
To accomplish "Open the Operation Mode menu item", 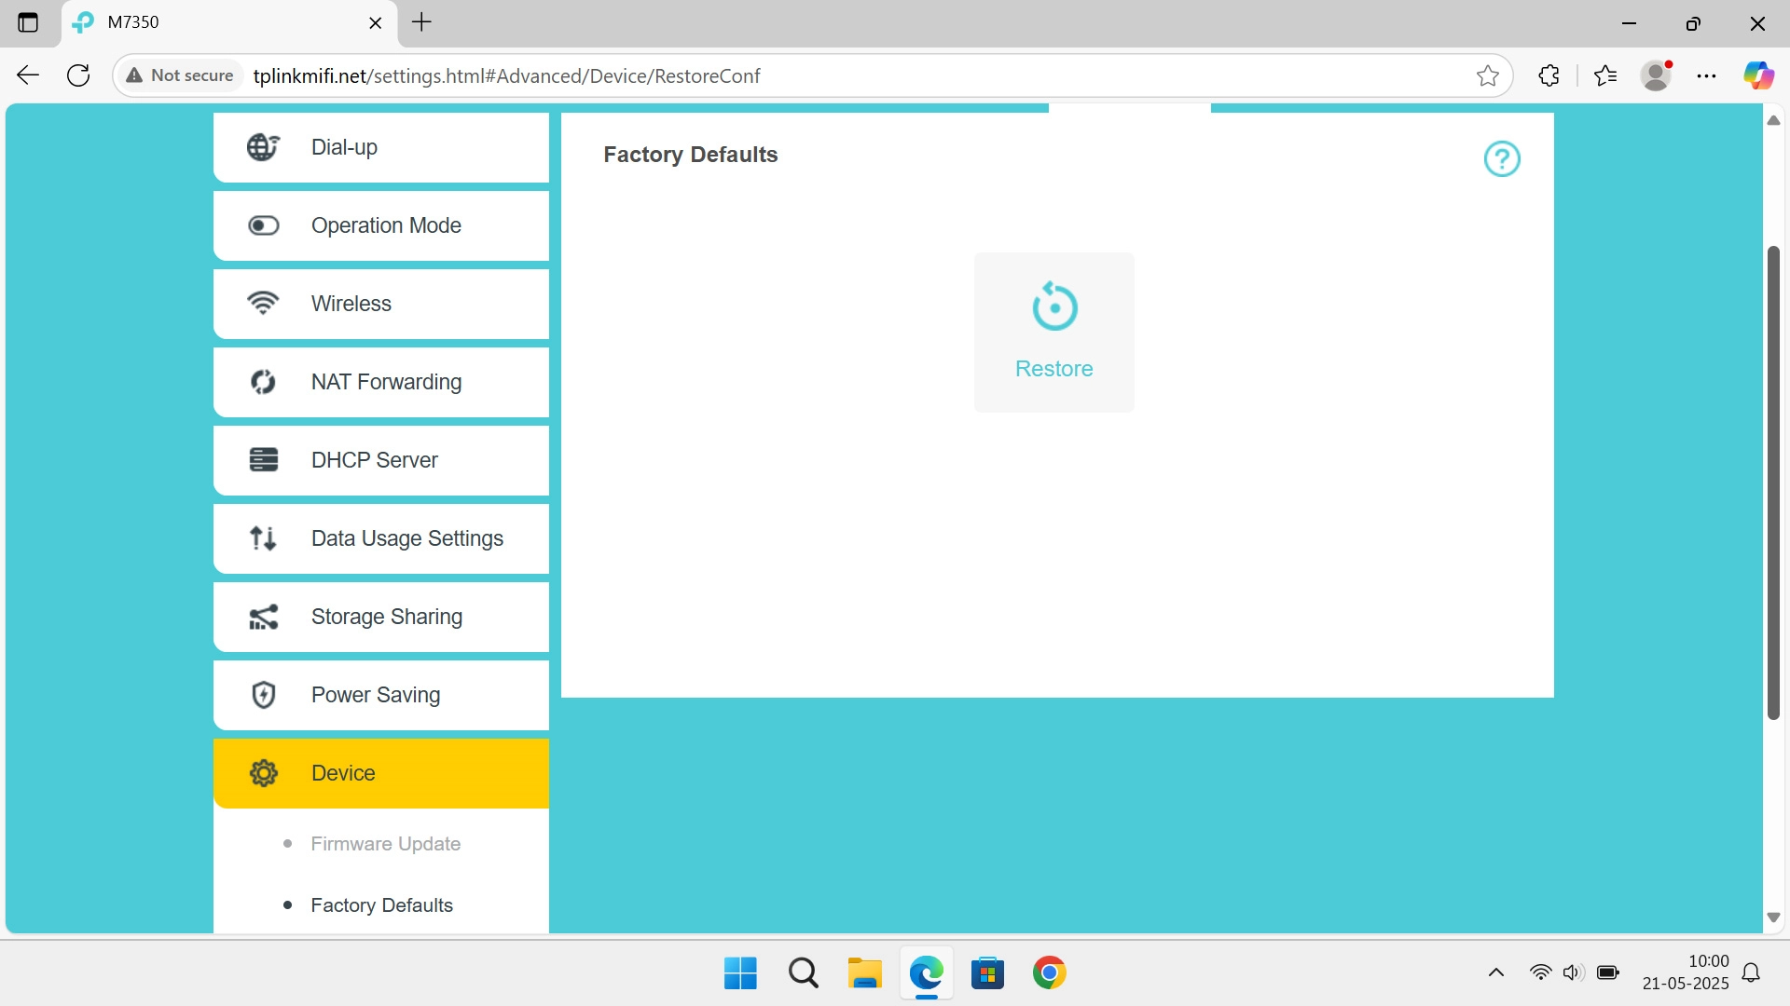I will pyautogui.click(x=386, y=225).
